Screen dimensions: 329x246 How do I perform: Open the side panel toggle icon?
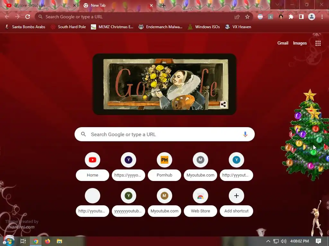[301, 17]
